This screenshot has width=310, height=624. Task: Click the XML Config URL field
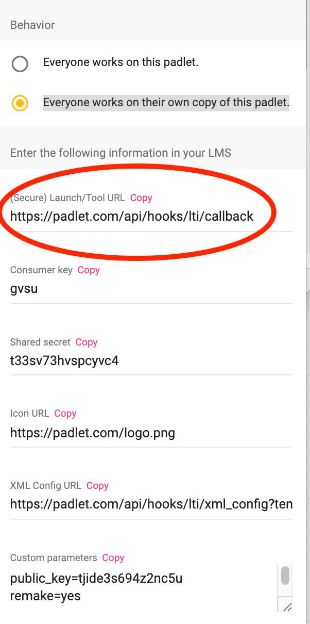[x=151, y=504]
